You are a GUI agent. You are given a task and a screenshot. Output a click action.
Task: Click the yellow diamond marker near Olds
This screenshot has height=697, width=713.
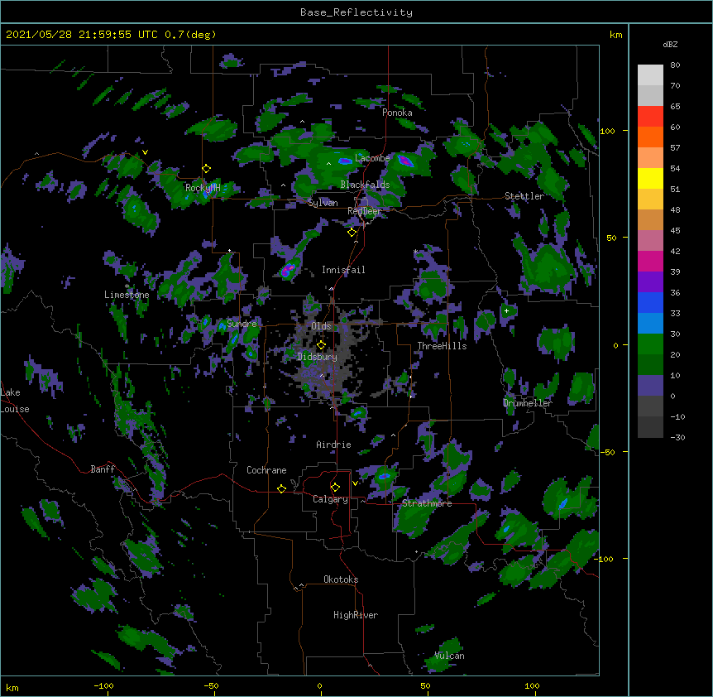pos(321,345)
